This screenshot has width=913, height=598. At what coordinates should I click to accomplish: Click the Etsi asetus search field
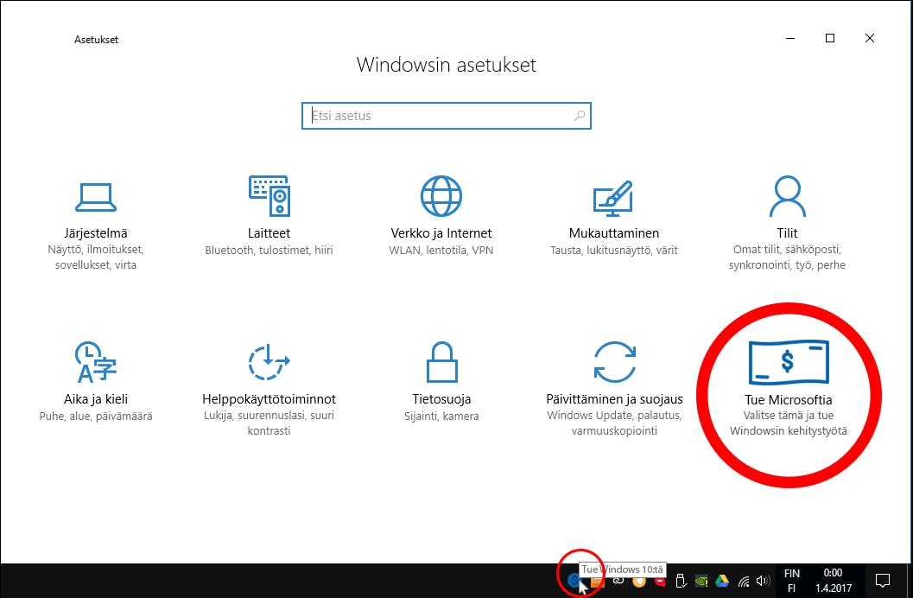tap(446, 116)
